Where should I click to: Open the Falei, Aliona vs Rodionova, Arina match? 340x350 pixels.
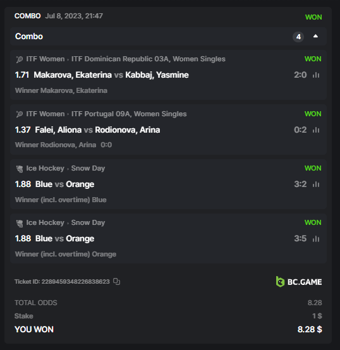pos(97,130)
